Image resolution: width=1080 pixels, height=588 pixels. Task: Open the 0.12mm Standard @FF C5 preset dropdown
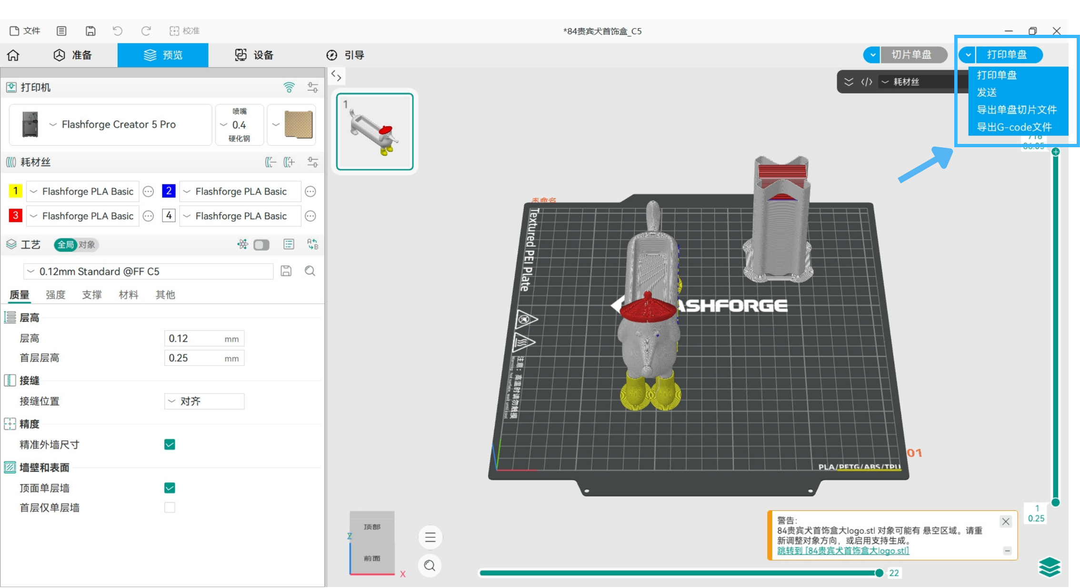149,272
